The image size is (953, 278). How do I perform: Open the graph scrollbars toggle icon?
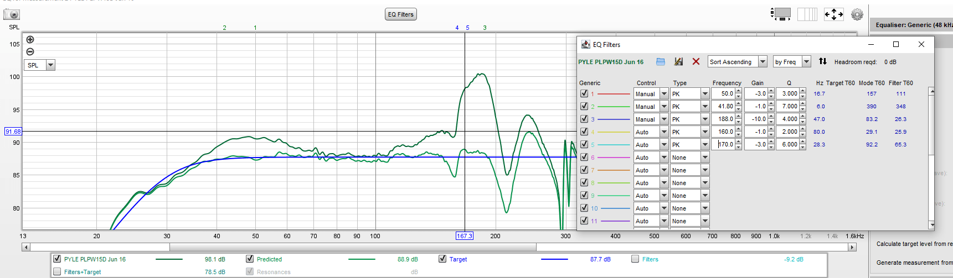click(x=781, y=14)
